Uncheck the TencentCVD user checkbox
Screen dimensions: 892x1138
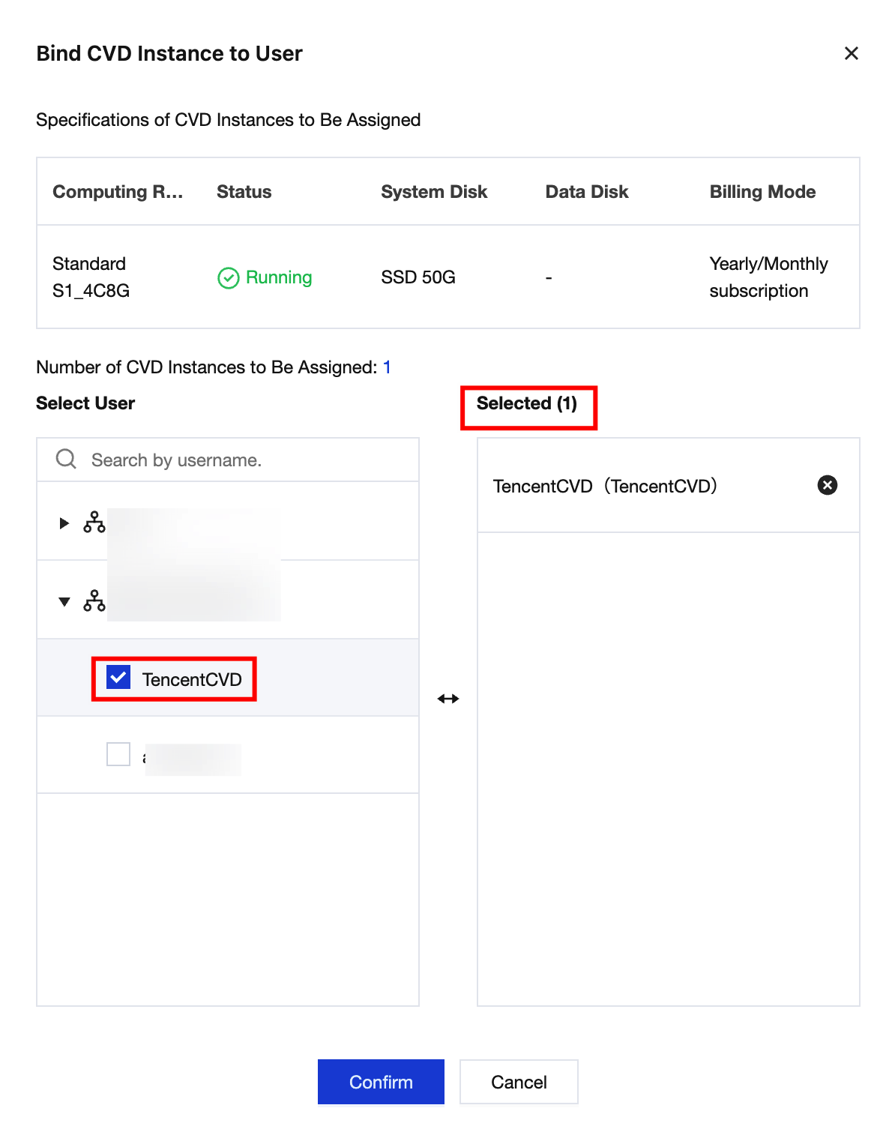(x=118, y=677)
